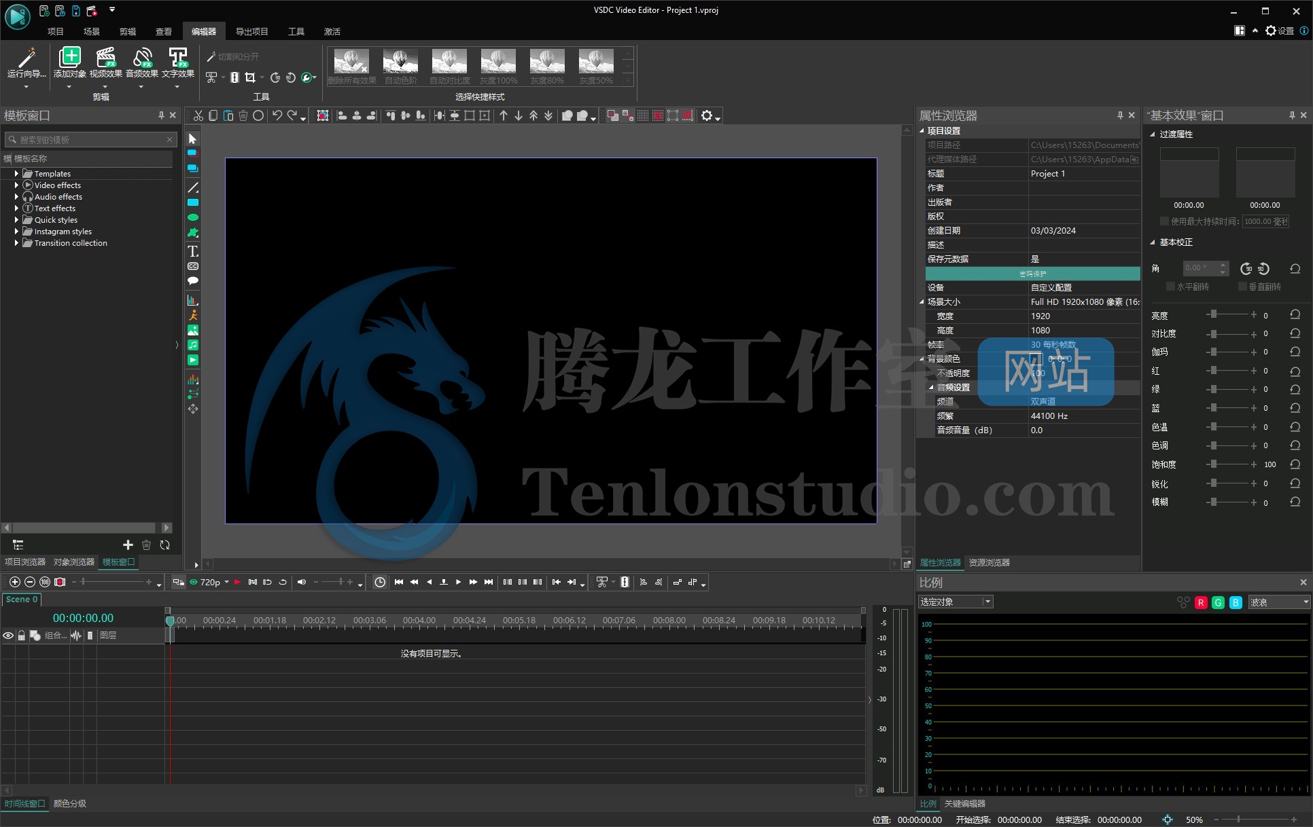Open the View menu tab
1313x827 pixels.
pos(163,31)
